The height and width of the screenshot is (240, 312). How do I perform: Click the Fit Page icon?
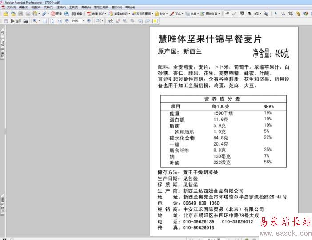coord(52,21)
